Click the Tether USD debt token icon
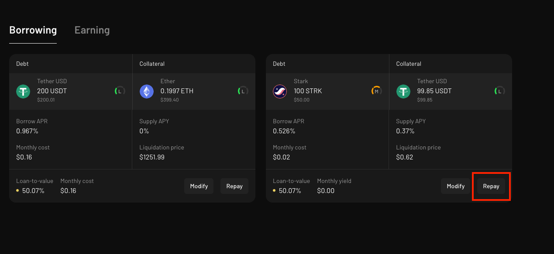The image size is (554, 254). [23, 91]
